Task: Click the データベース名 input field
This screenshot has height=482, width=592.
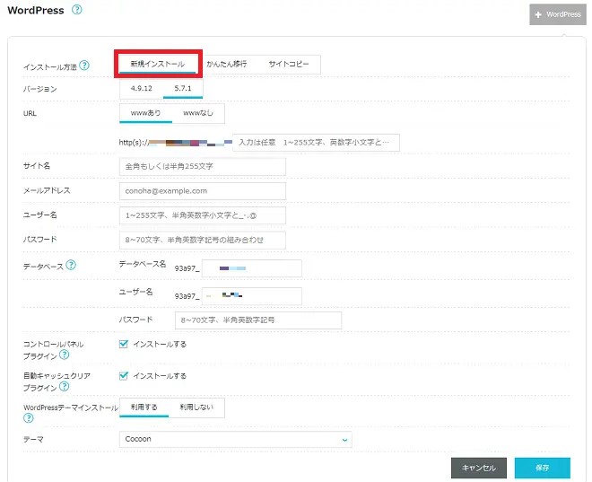Action: (x=252, y=268)
